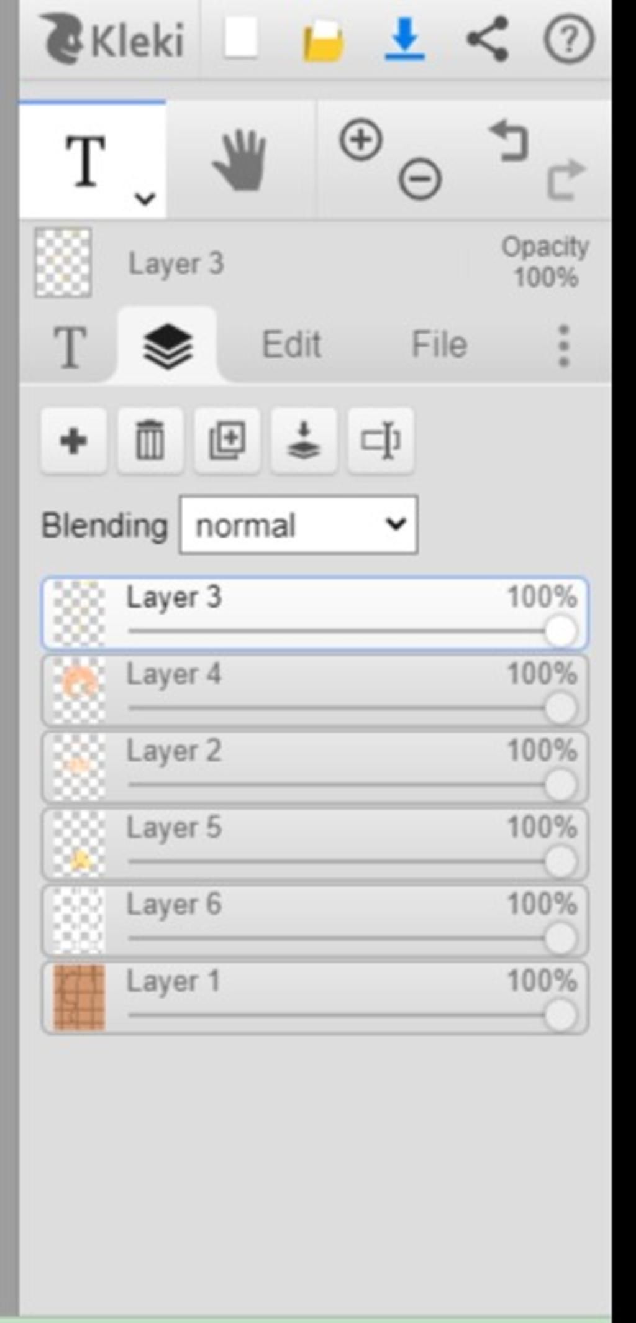Screen dimensions: 636x1323
Task: Download image with blue arrow icon
Action: [x=404, y=39]
